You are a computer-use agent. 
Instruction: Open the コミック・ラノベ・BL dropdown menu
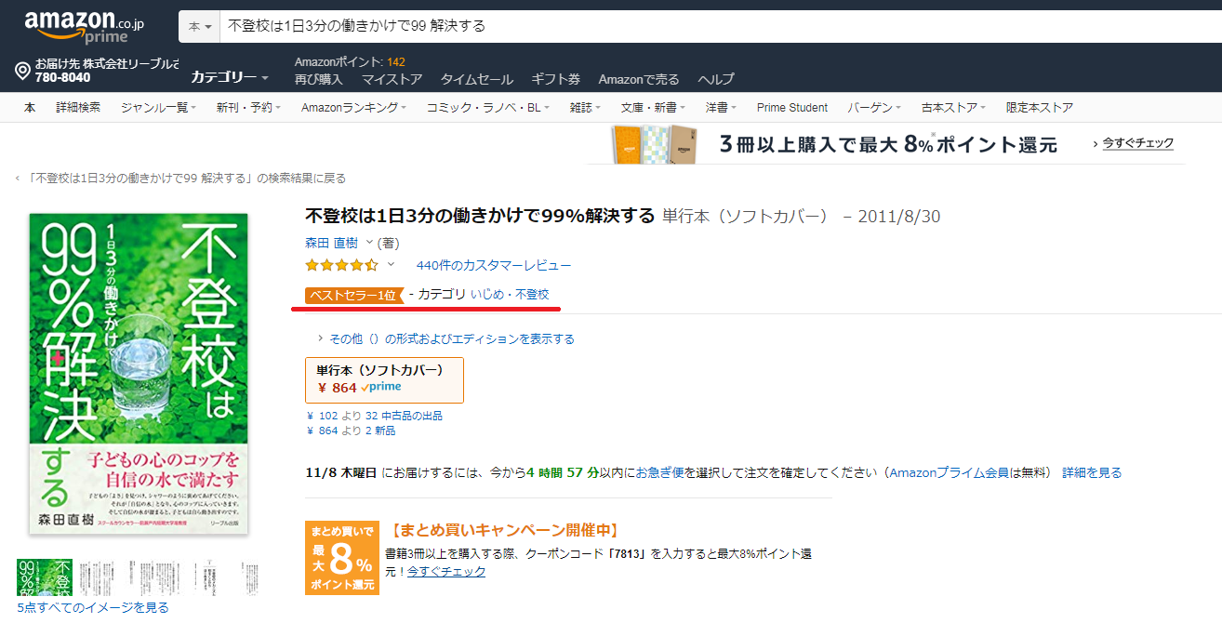tap(488, 108)
